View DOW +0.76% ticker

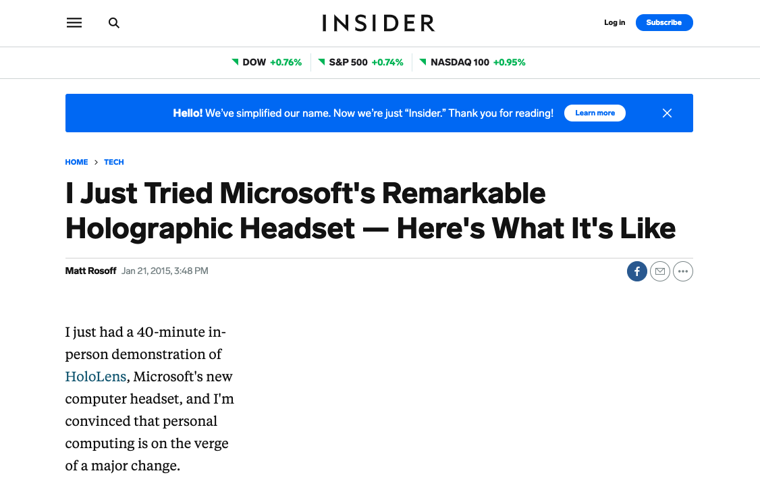(x=267, y=62)
